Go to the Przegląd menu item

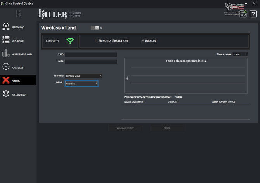tap(18, 26)
